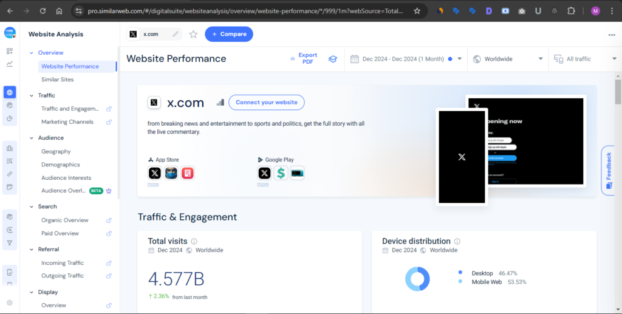
Task: Click the pencil edit icon beside x.com
Action: coord(176,34)
